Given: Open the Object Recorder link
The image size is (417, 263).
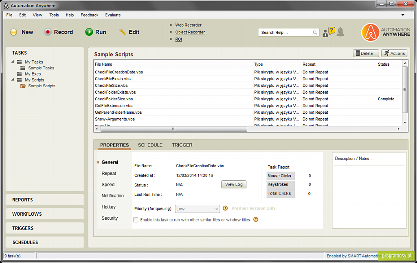Looking at the screenshot, I should (190, 32).
